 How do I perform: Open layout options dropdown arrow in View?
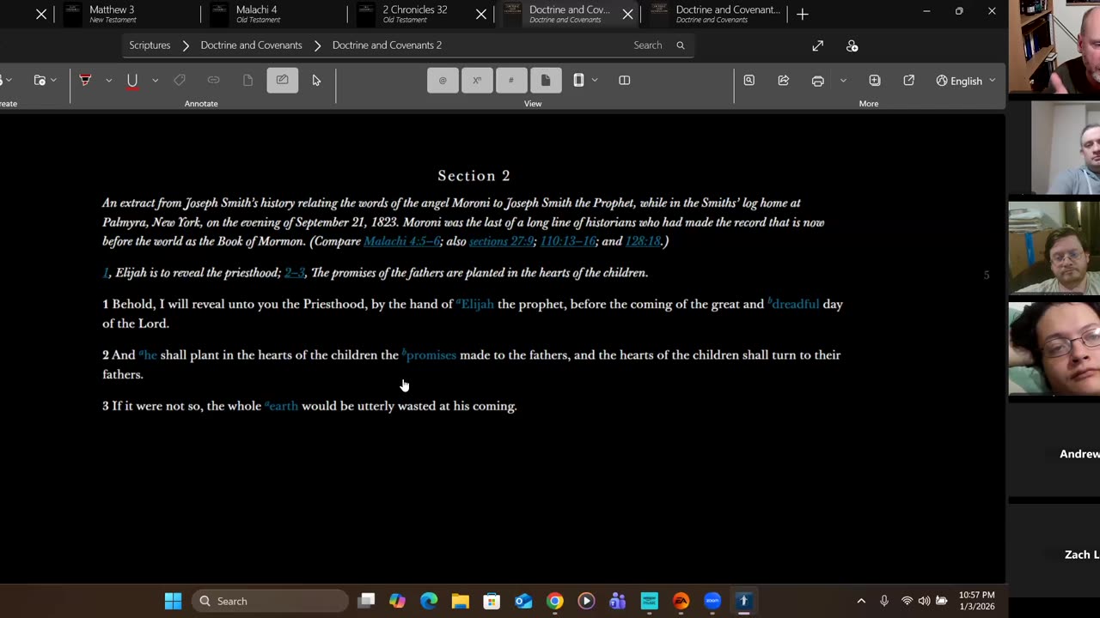tap(594, 81)
